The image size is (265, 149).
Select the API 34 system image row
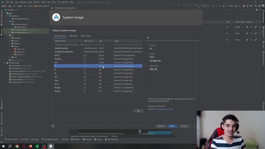[x=98, y=55]
